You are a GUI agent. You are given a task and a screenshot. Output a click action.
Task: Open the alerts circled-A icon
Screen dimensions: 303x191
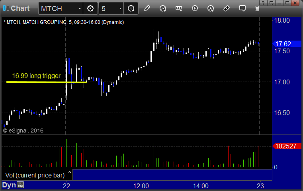pos(211,8)
